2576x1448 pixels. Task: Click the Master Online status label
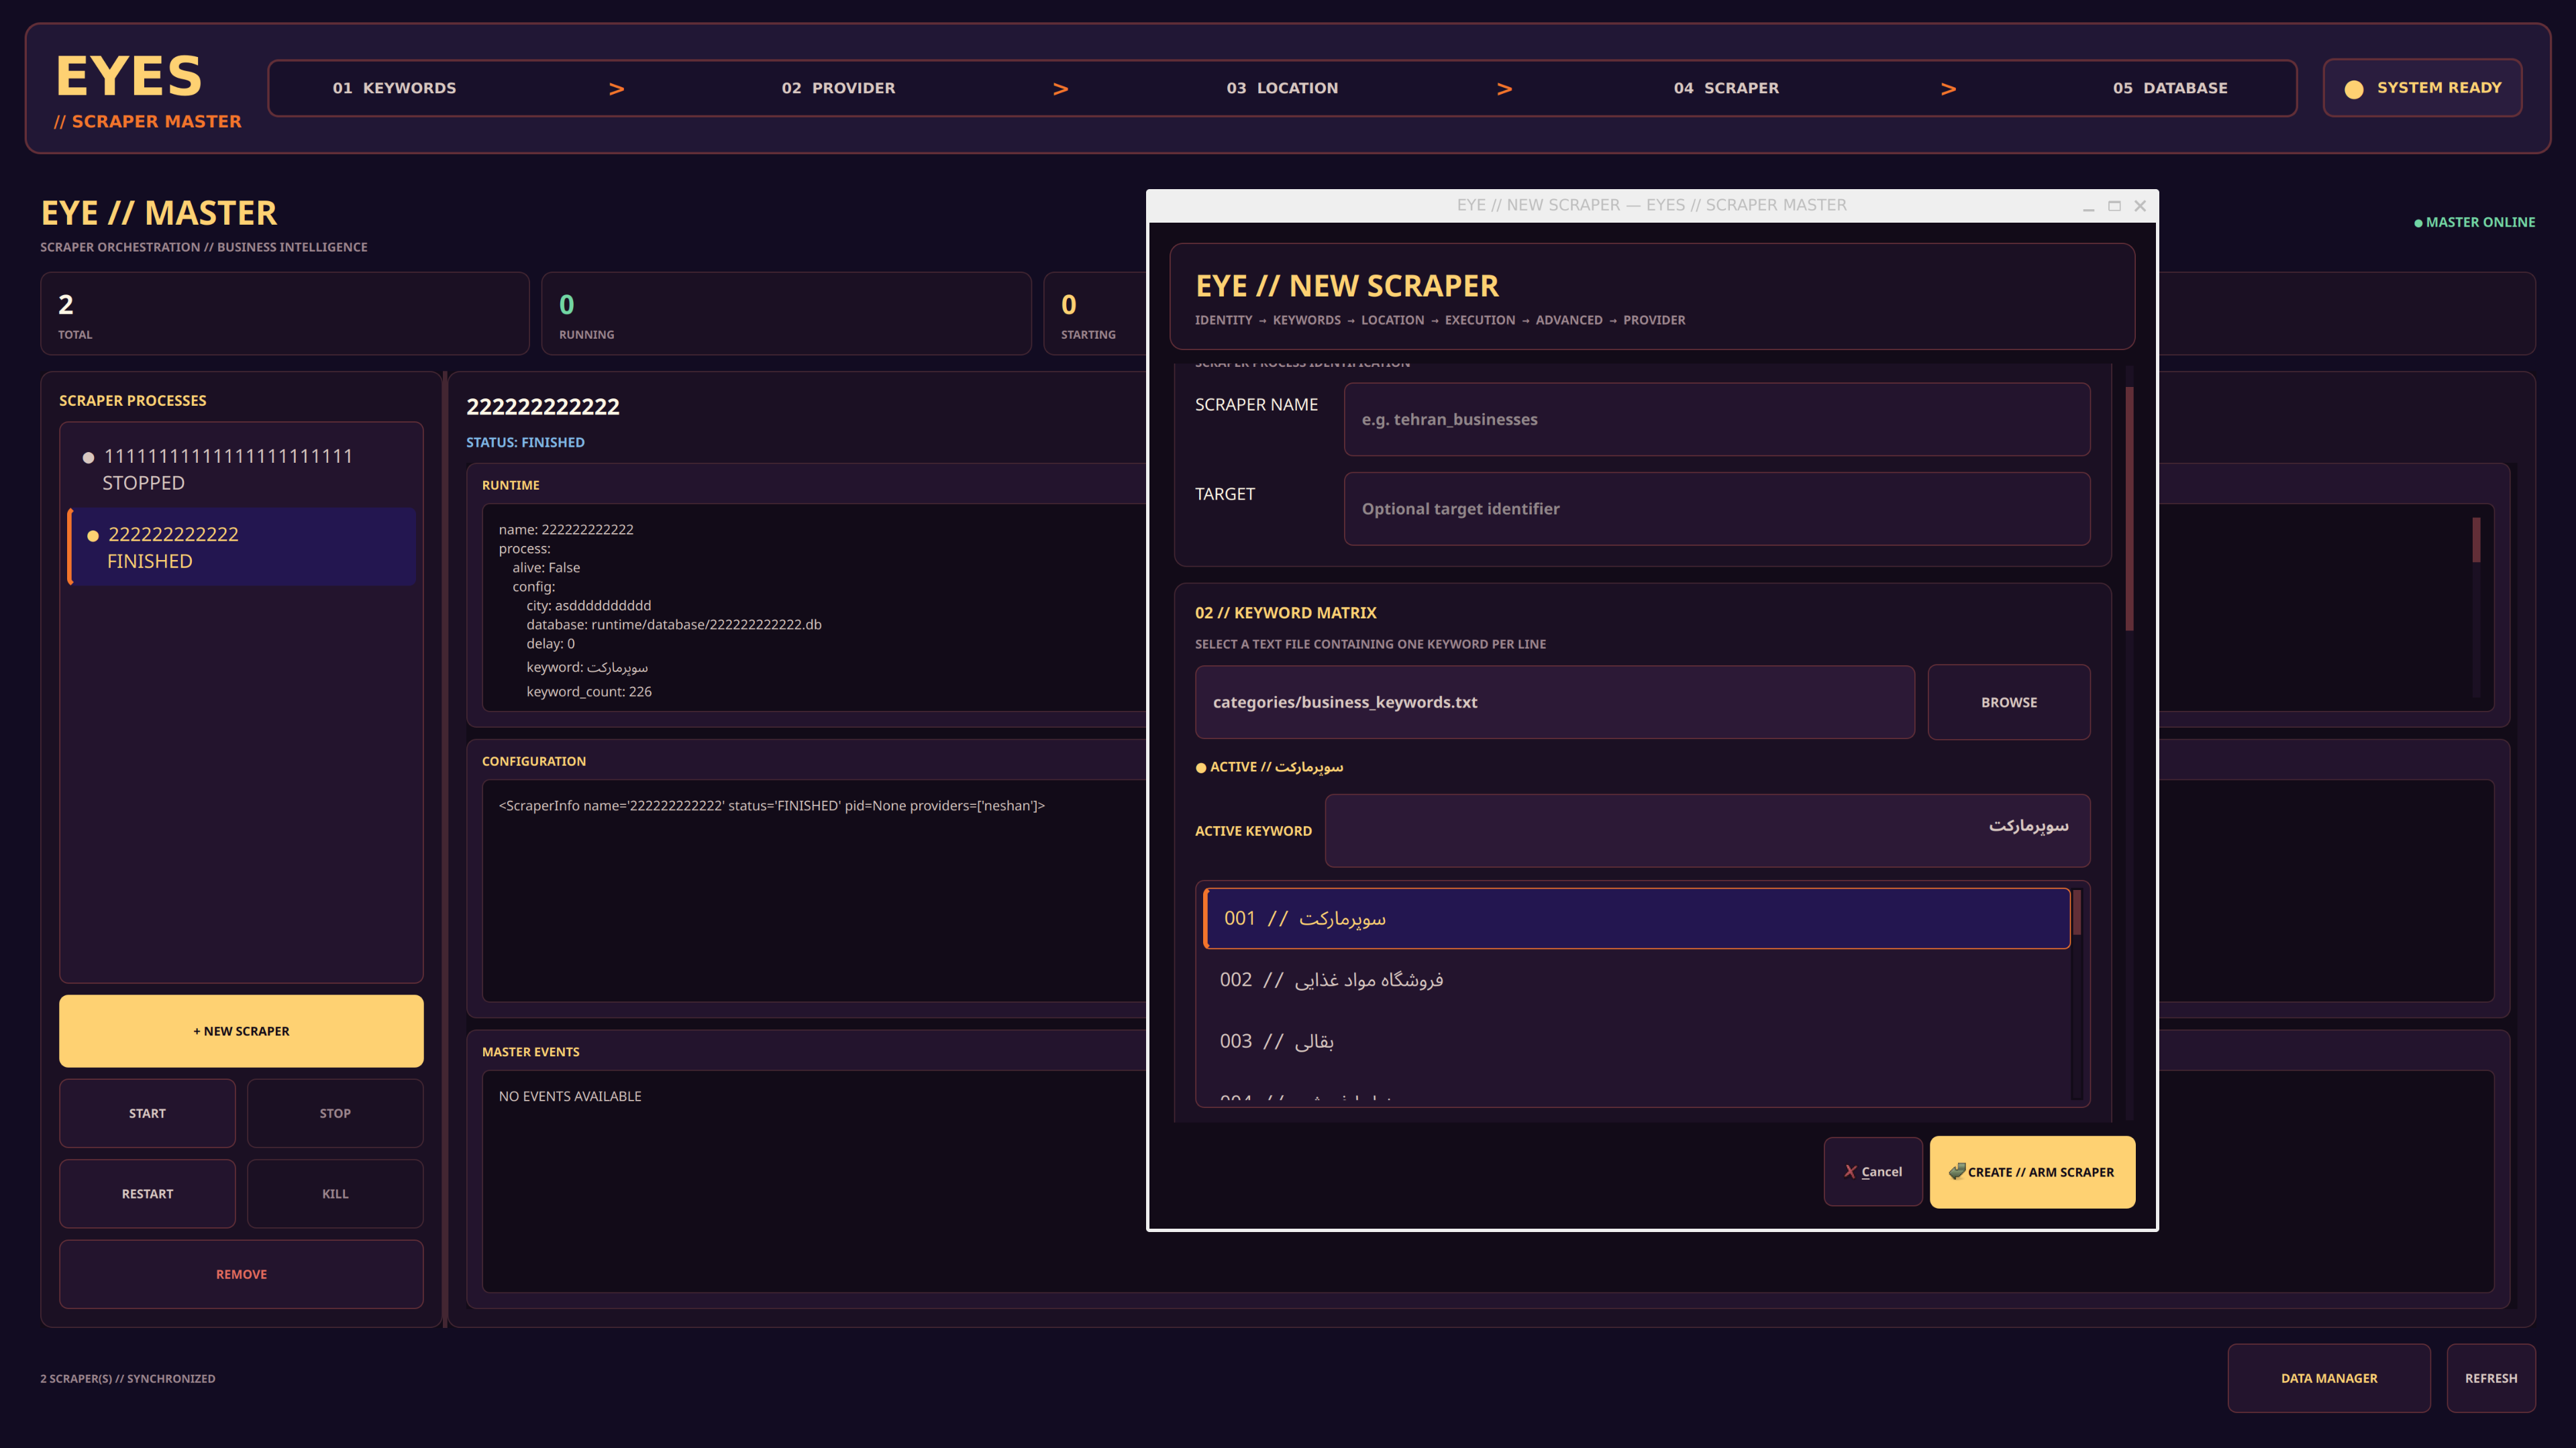[2475, 222]
